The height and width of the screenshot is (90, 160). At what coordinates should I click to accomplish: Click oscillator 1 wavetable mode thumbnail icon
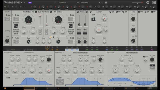(x=16, y=26)
